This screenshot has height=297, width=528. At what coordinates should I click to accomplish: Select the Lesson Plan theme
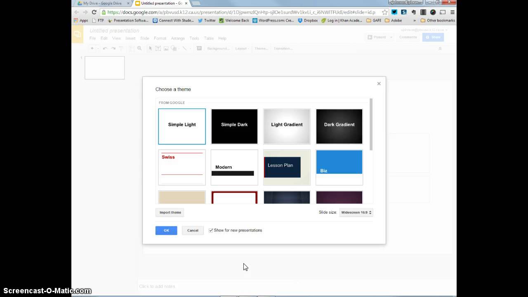point(287,167)
